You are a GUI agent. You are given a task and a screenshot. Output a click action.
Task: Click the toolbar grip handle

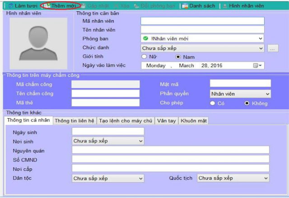5,6
